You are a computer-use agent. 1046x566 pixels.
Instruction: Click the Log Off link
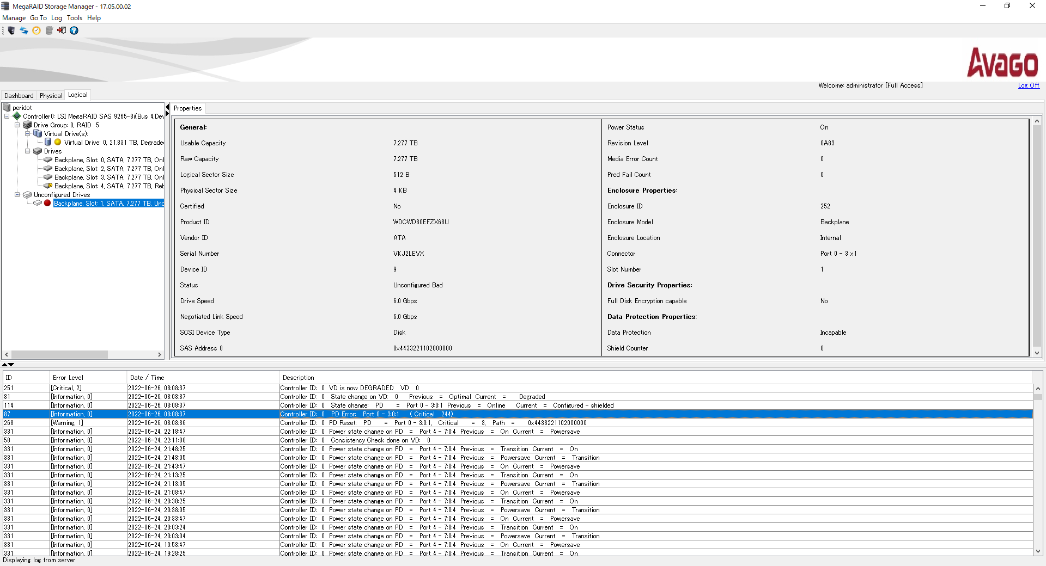(1029, 85)
